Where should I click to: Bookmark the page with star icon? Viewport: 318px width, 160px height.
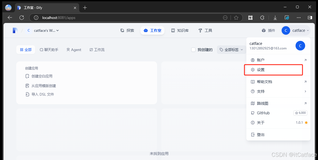click(236, 18)
